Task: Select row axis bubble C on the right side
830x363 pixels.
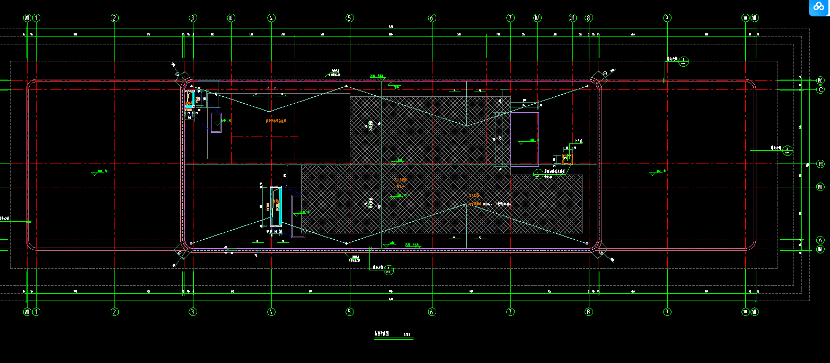Action: (820, 89)
